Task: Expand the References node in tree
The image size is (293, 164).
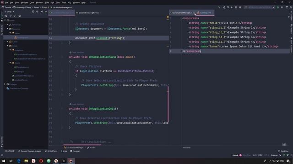Action: [8, 25]
